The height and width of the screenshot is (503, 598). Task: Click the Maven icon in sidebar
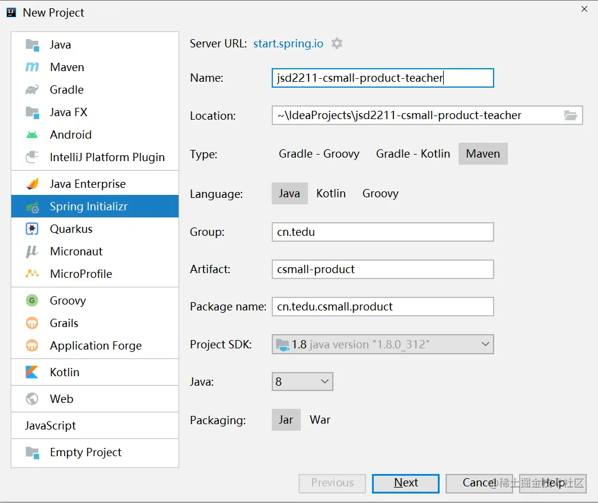tap(32, 68)
